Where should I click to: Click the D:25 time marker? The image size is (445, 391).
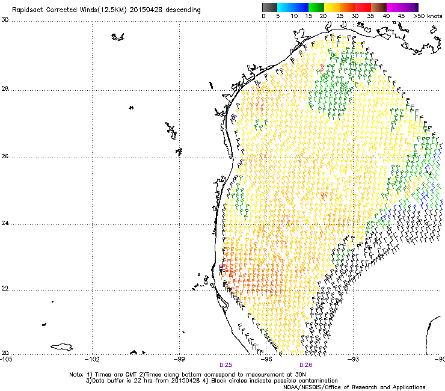point(226,365)
